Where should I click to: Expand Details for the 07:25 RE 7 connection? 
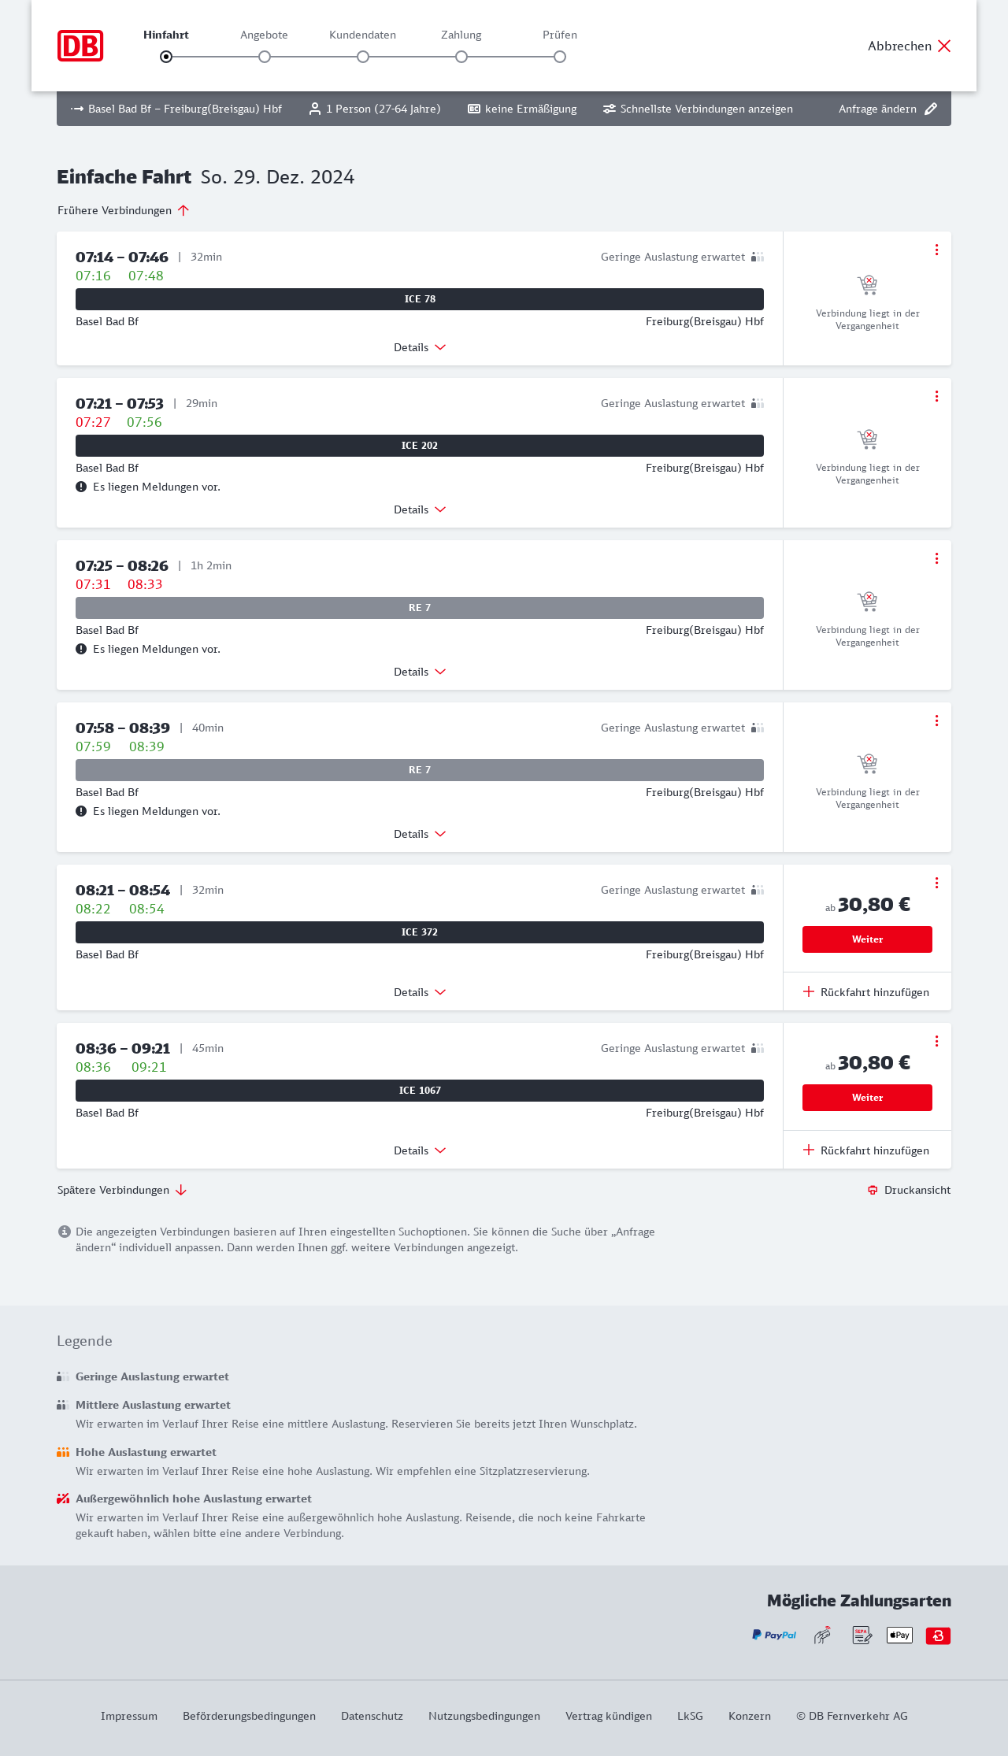click(x=420, y=672)
